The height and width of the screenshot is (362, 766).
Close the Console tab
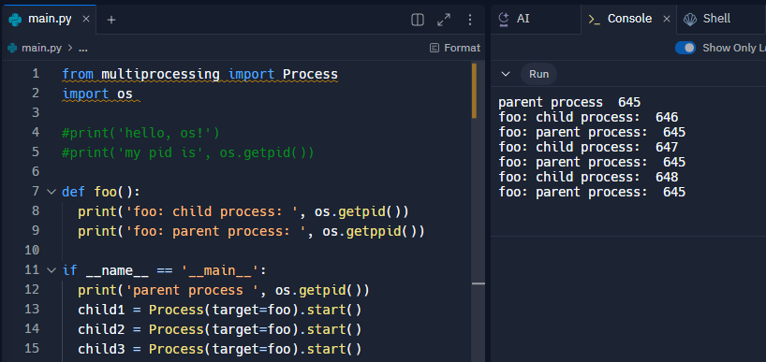pyautogui.click(x=667, y=19)
